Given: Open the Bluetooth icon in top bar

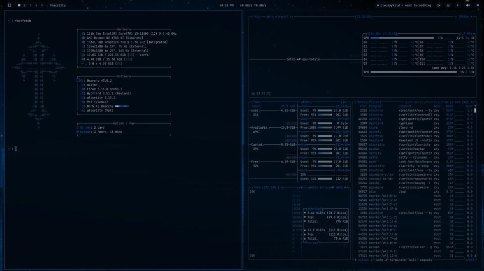Looking at the screenshot, I should point(458,5).
